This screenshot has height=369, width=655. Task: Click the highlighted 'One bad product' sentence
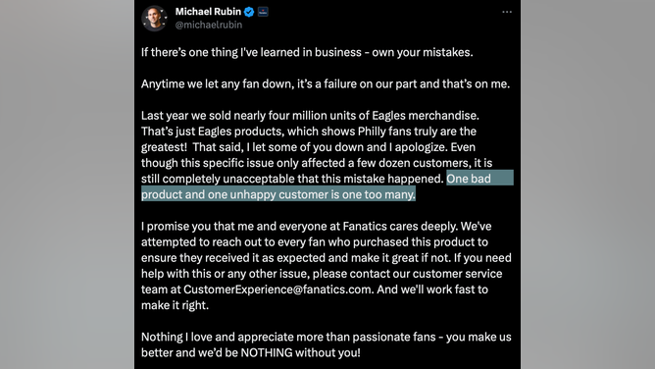[x=327, y=185]
